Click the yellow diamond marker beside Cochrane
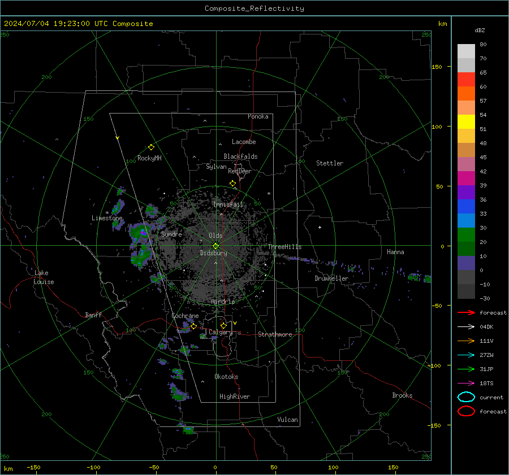Image resolution: width=509 pixels, height=475 pixels. click(x=194, y=326)
